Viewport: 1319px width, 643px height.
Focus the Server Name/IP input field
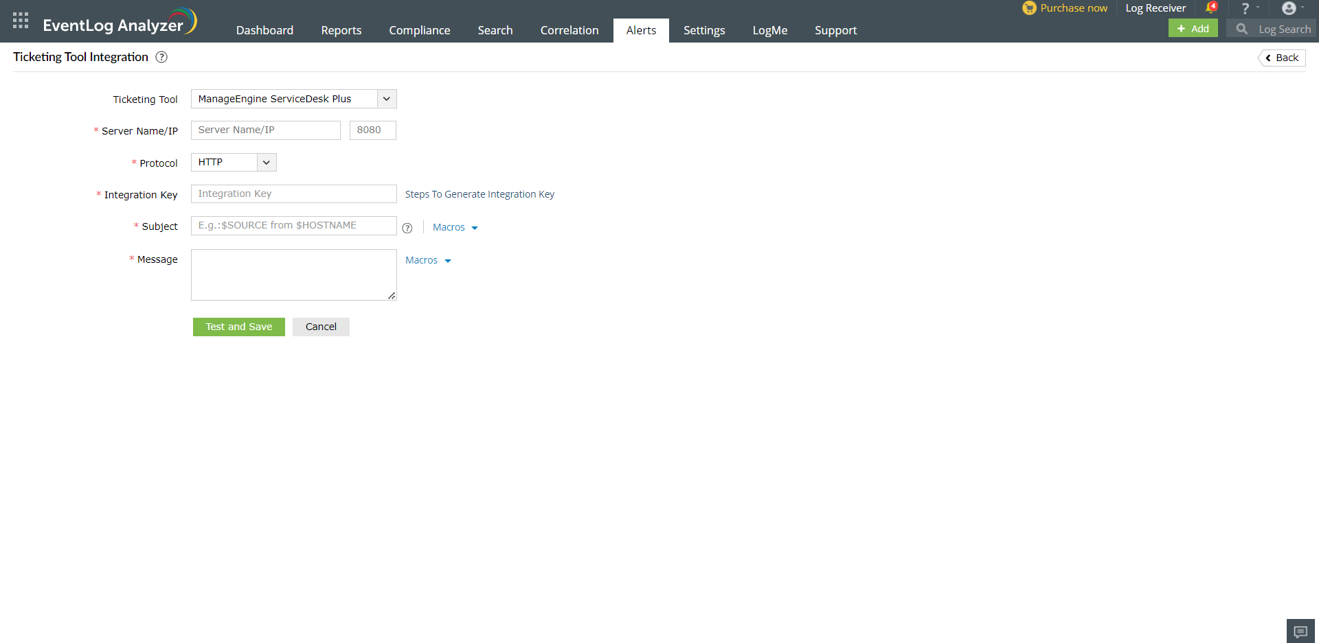click(x=266, y=130)
